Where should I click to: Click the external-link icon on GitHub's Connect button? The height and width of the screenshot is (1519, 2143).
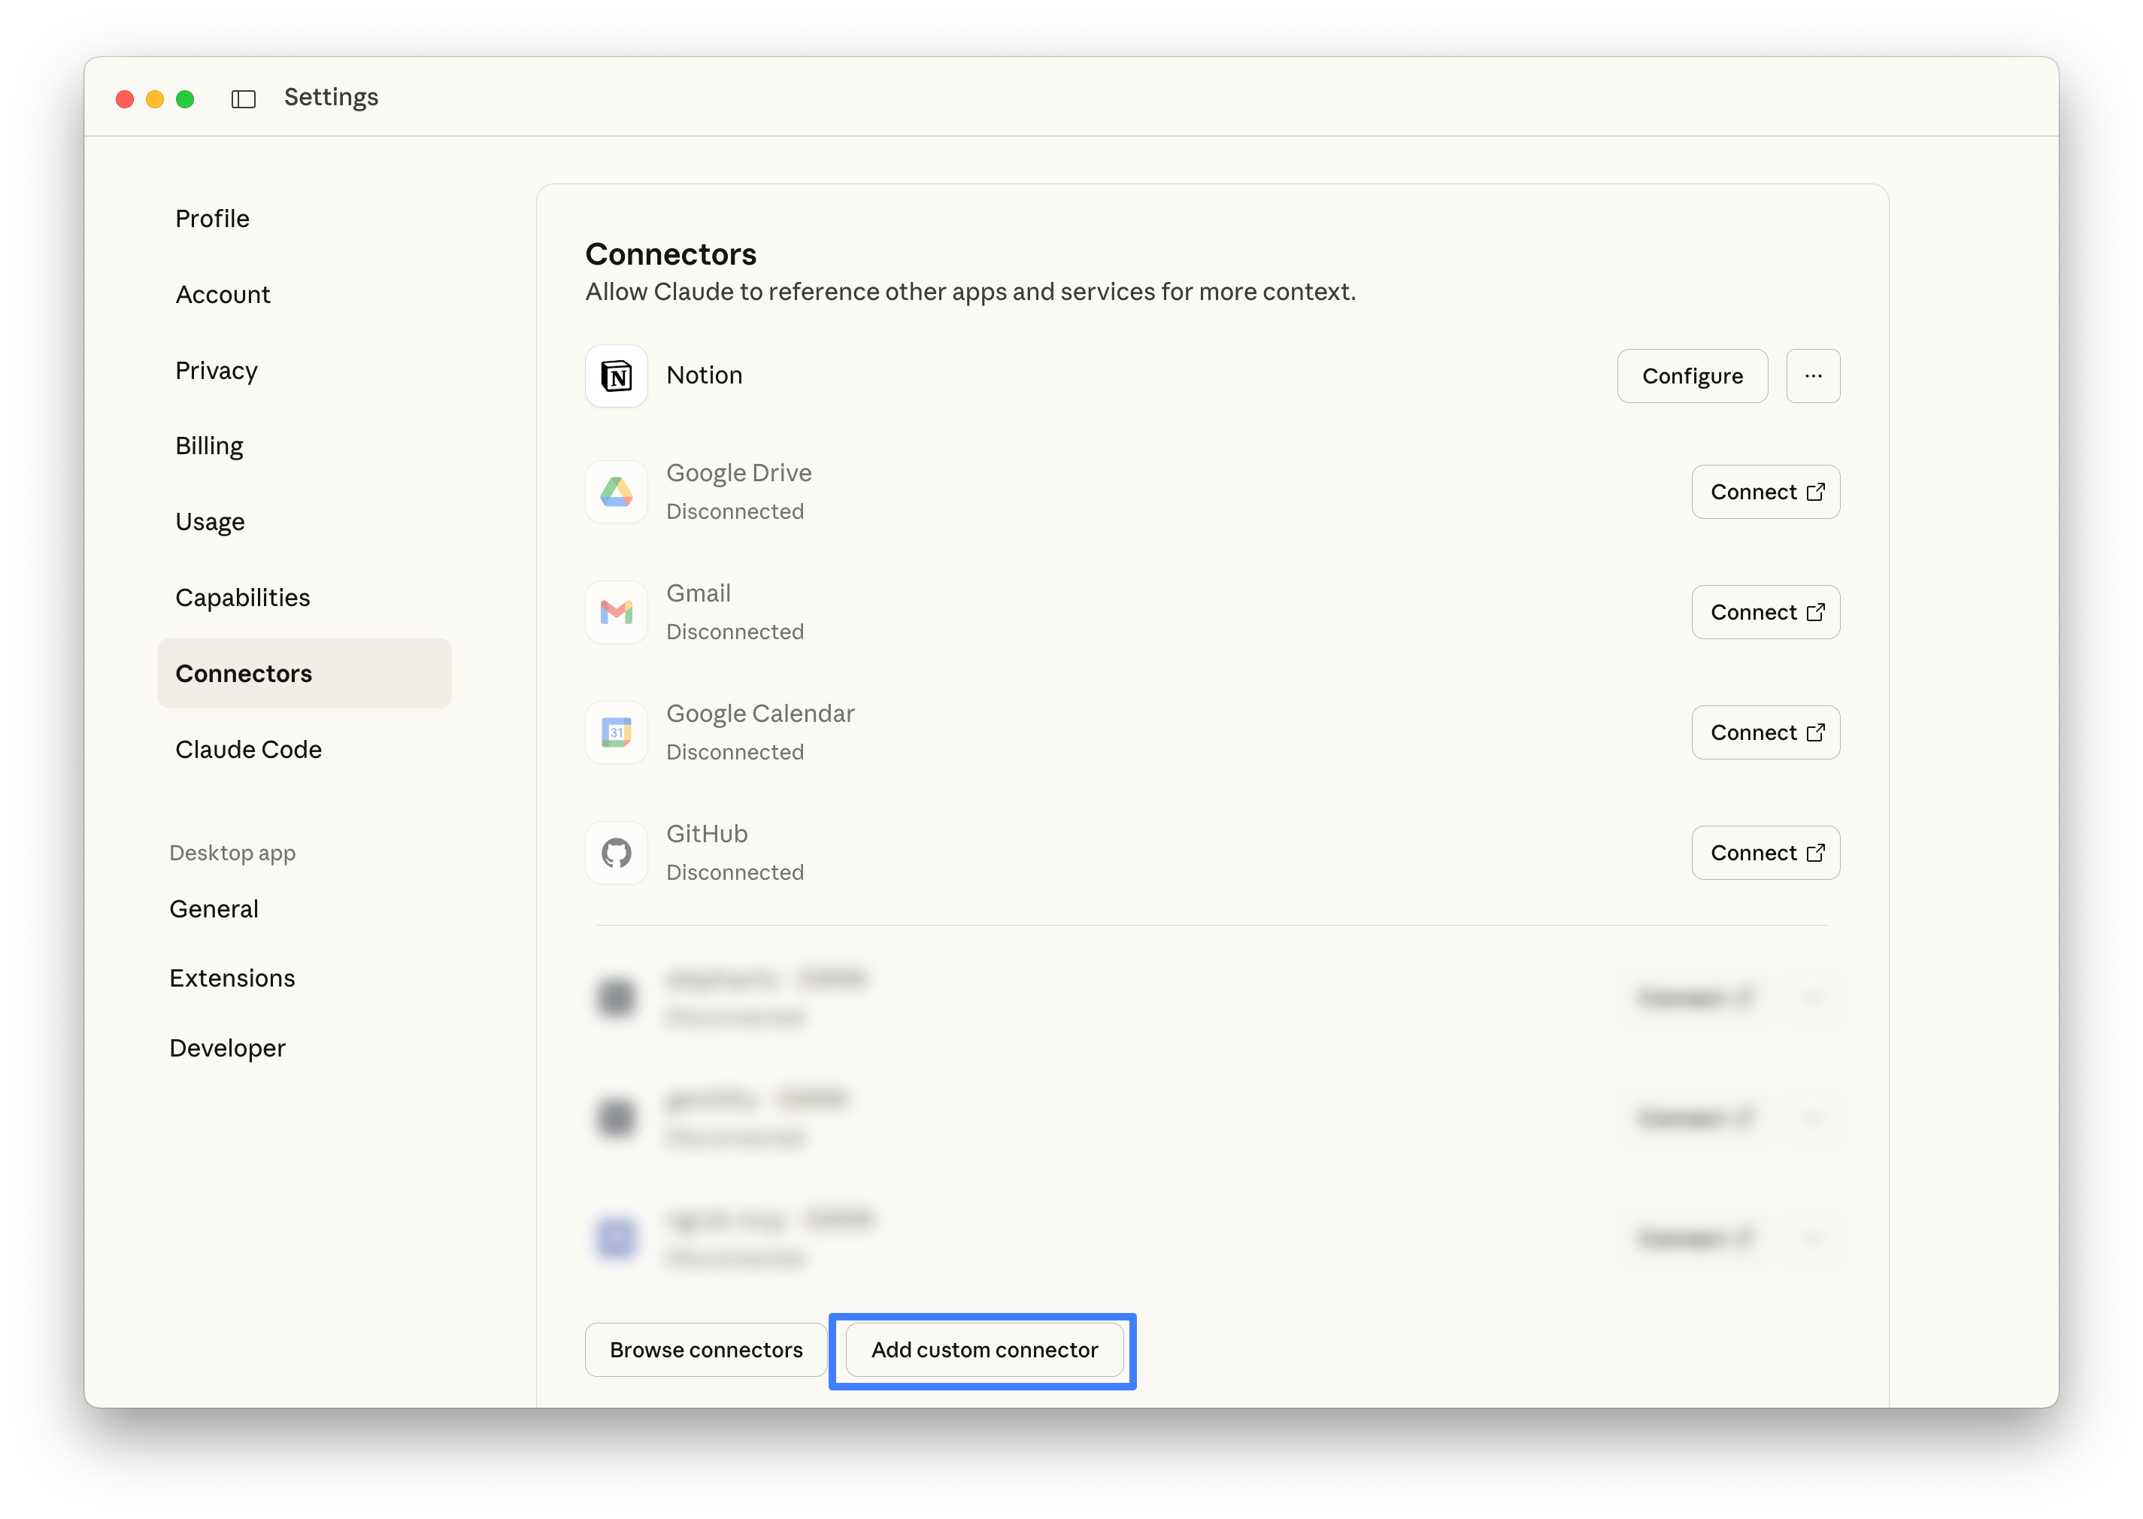click(x=1817, y=852)
